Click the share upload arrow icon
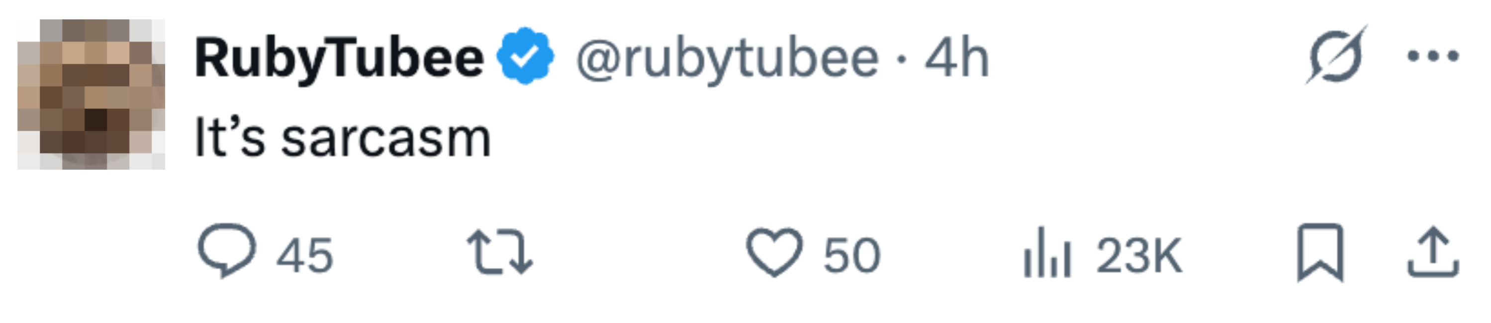This screenshot has width=1491, height=323. (1433, 252)
